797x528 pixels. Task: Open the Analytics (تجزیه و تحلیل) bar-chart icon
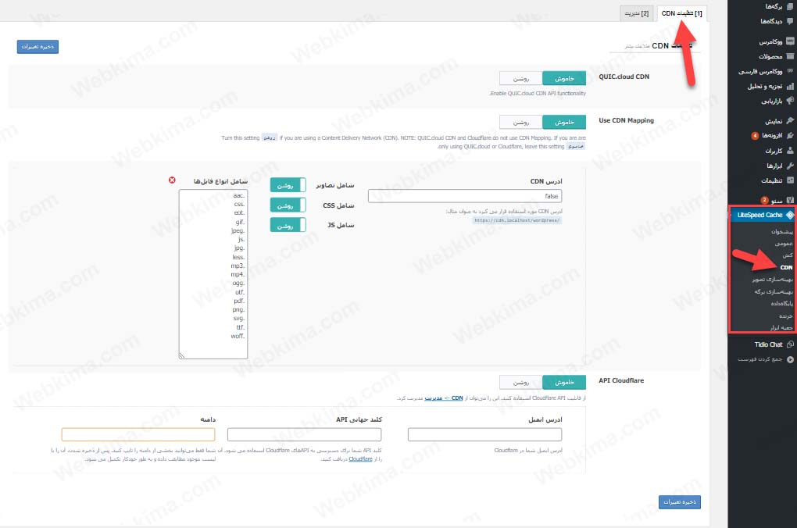[x=790, y=86]
